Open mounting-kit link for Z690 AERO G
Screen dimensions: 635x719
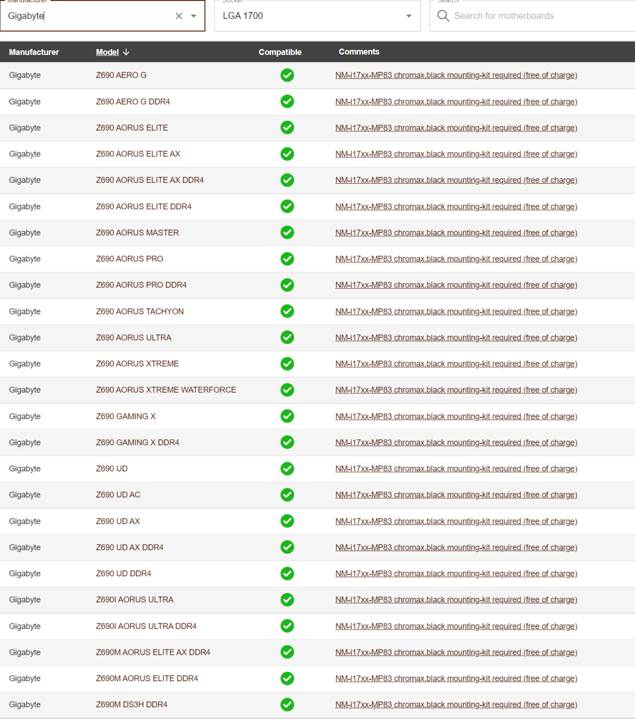coord(456,75)
